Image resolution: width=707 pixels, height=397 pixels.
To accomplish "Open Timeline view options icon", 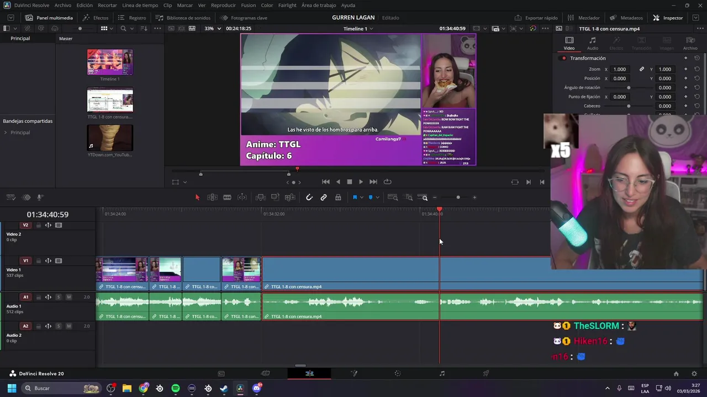I will click(x=11, y=197).
